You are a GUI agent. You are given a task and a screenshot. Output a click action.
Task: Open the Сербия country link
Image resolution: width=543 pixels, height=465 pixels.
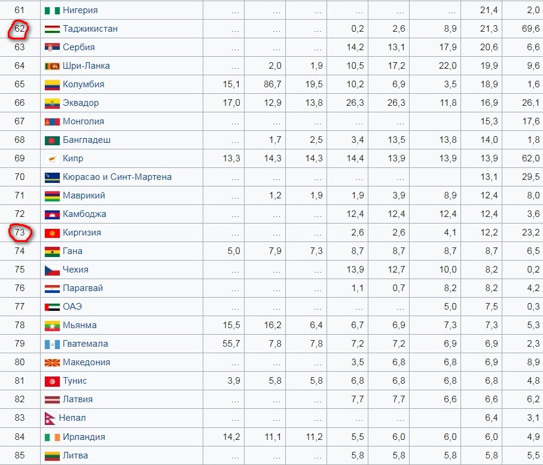[x=78, y=47]
